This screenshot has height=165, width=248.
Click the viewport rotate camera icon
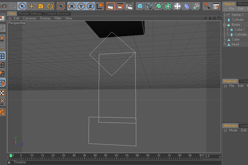coord(214,18)
